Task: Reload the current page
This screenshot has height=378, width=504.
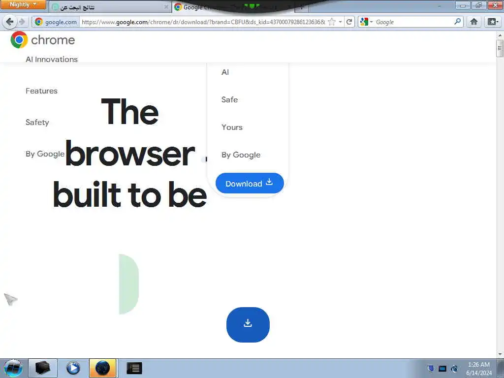Action: click(349, 22)
